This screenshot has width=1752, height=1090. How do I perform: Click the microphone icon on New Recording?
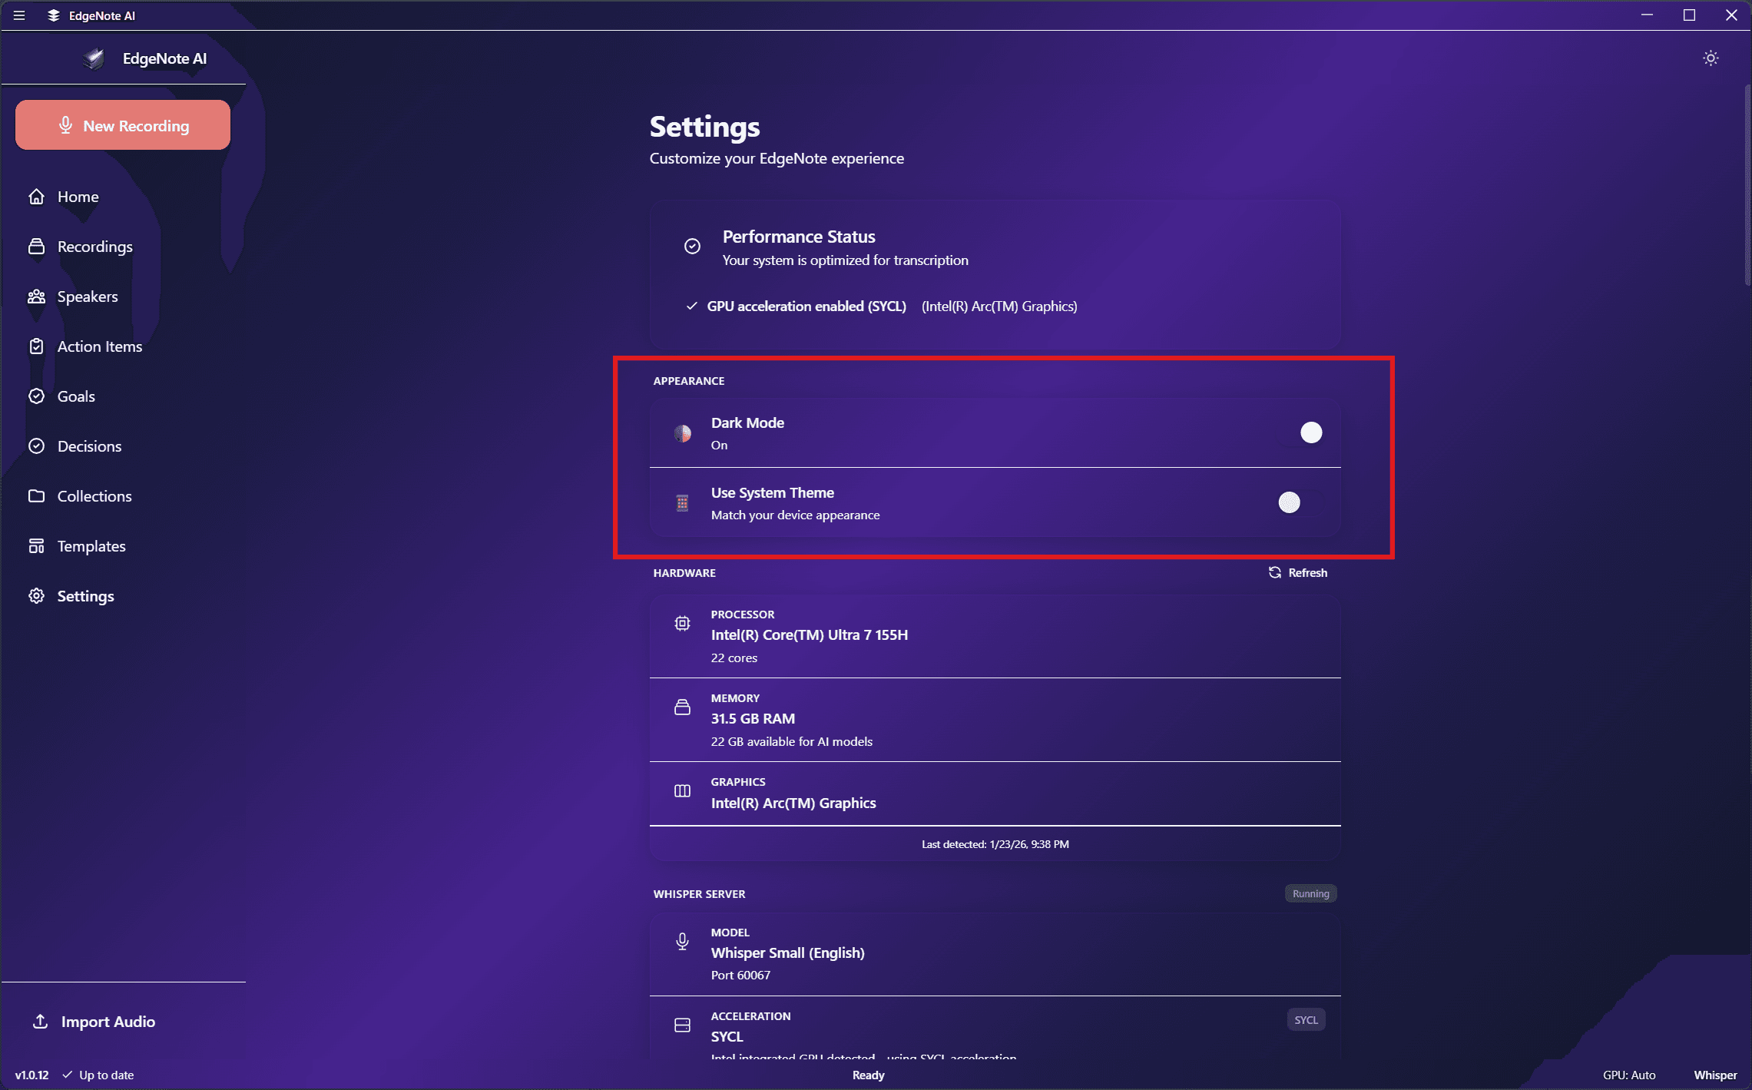[65, 124]
